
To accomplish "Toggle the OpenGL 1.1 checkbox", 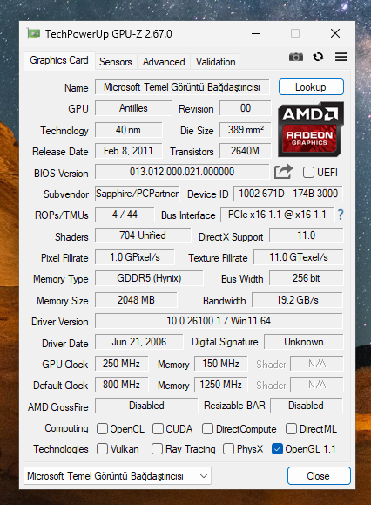I will click(277, 449).
